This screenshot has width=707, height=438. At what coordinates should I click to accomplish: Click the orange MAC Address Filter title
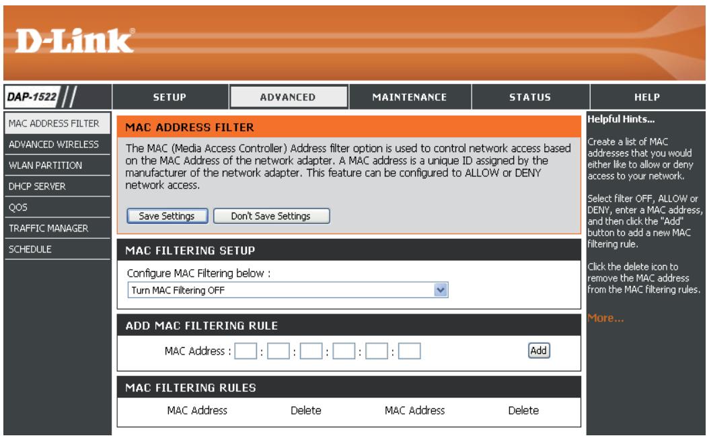tap(190, 127)
